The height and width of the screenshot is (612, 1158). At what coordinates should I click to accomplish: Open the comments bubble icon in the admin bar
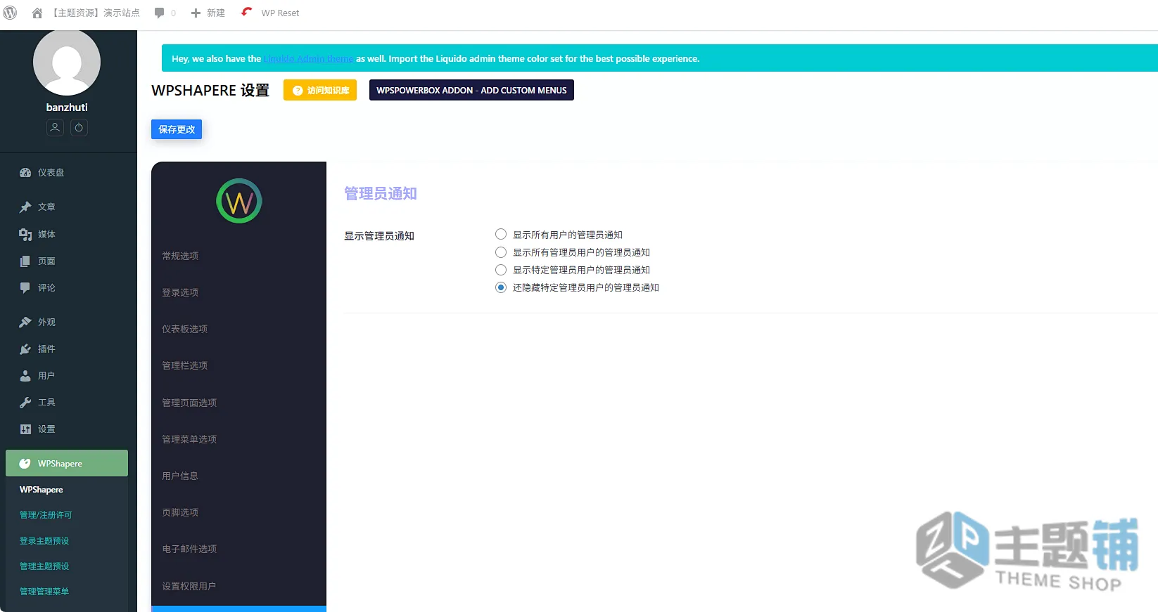pyautogui.click(x=160, y=13)
